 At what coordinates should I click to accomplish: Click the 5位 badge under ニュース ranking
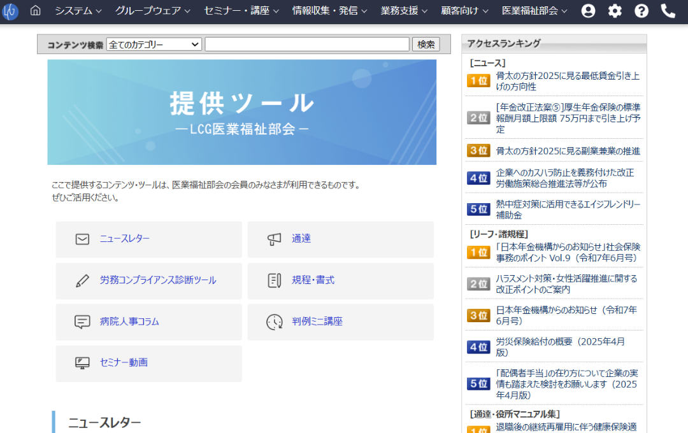tap(478, 209)
